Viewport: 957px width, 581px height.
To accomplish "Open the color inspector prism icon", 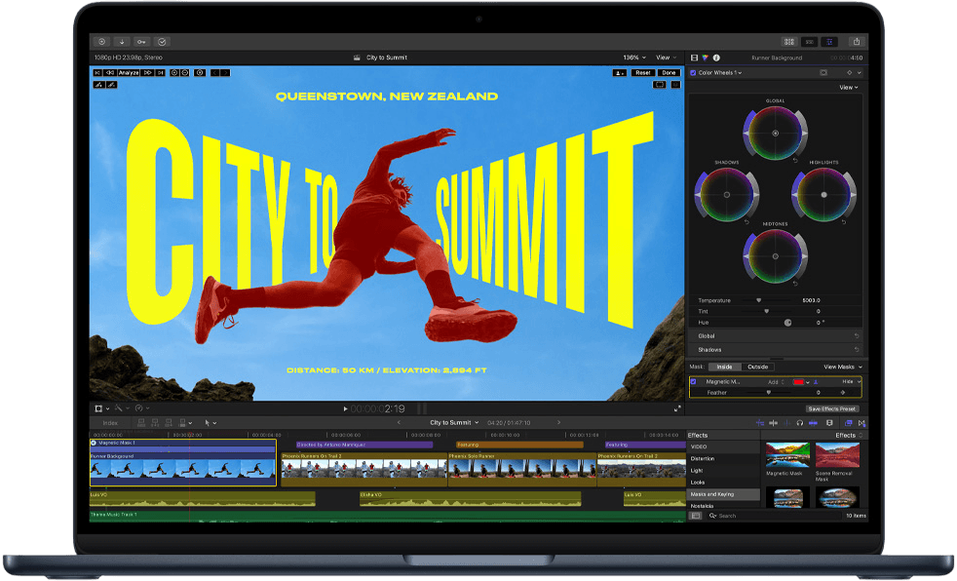I will click(705, 58).
